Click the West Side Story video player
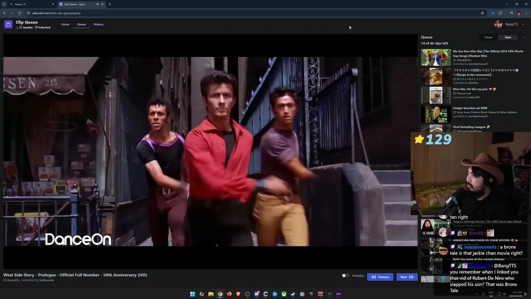531x299 pixels. (x=210, y=152)
